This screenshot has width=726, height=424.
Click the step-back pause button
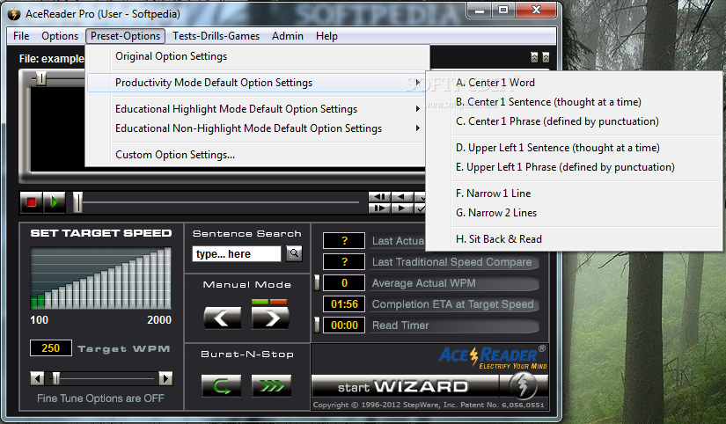(379, 197)
